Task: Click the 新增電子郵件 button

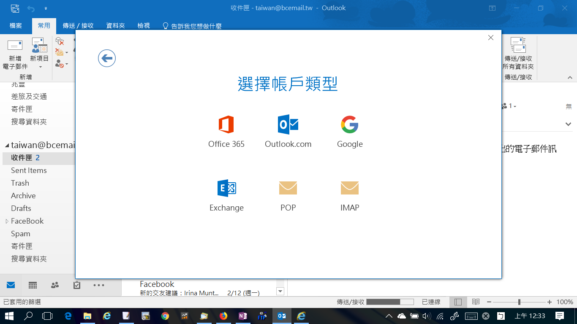Action: click(15, 55)
